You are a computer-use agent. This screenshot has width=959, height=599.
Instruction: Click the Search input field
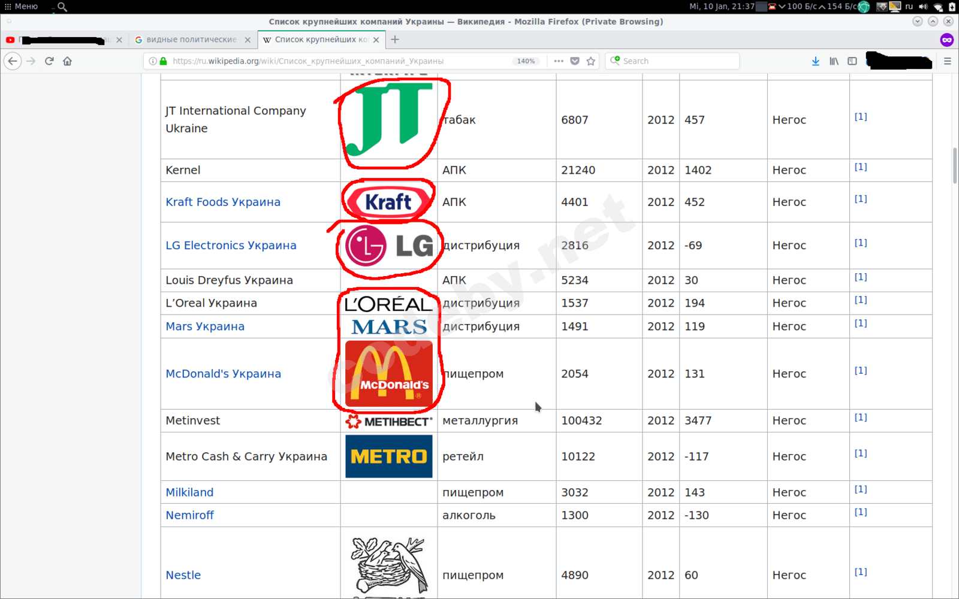(677, 61)
